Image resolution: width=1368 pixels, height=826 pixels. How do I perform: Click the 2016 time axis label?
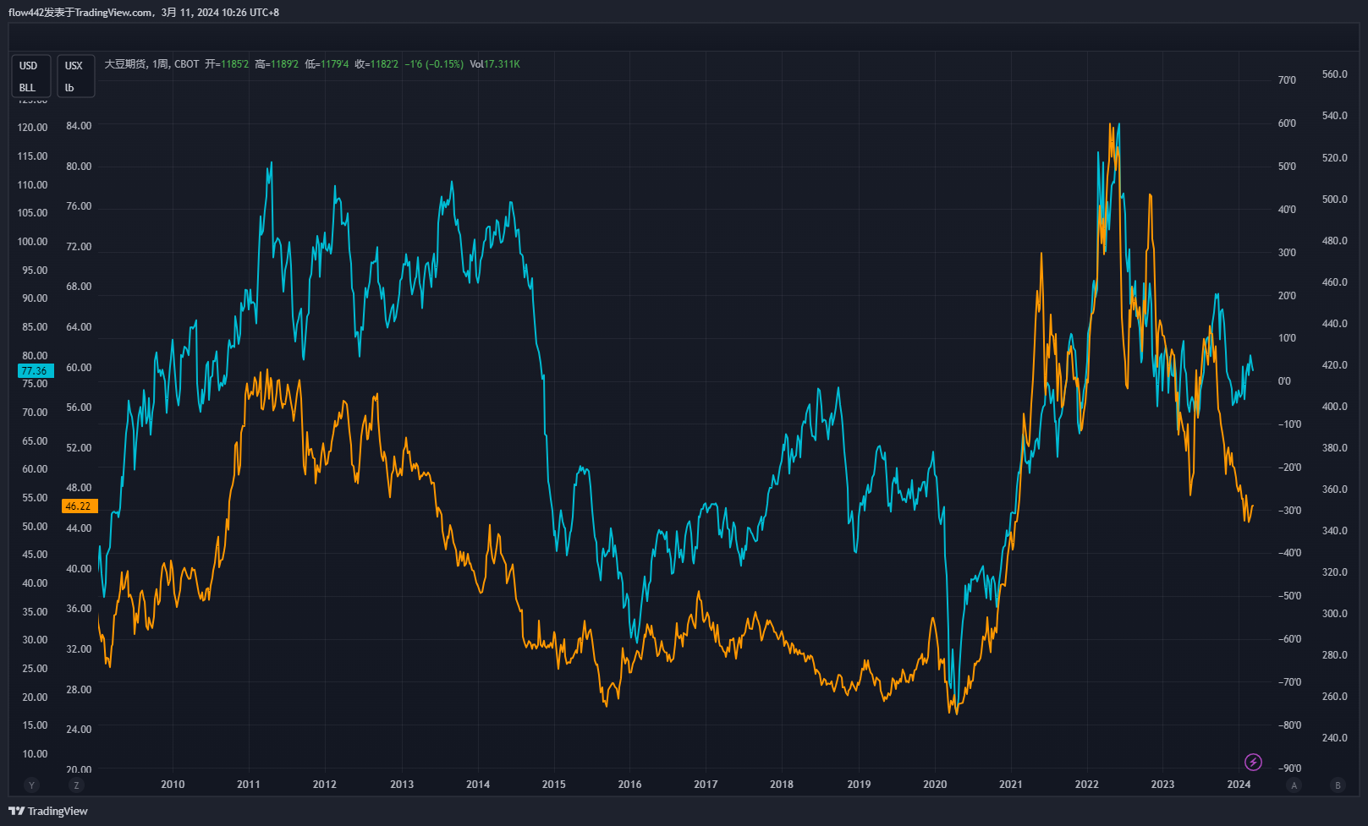tap(629, 785)
